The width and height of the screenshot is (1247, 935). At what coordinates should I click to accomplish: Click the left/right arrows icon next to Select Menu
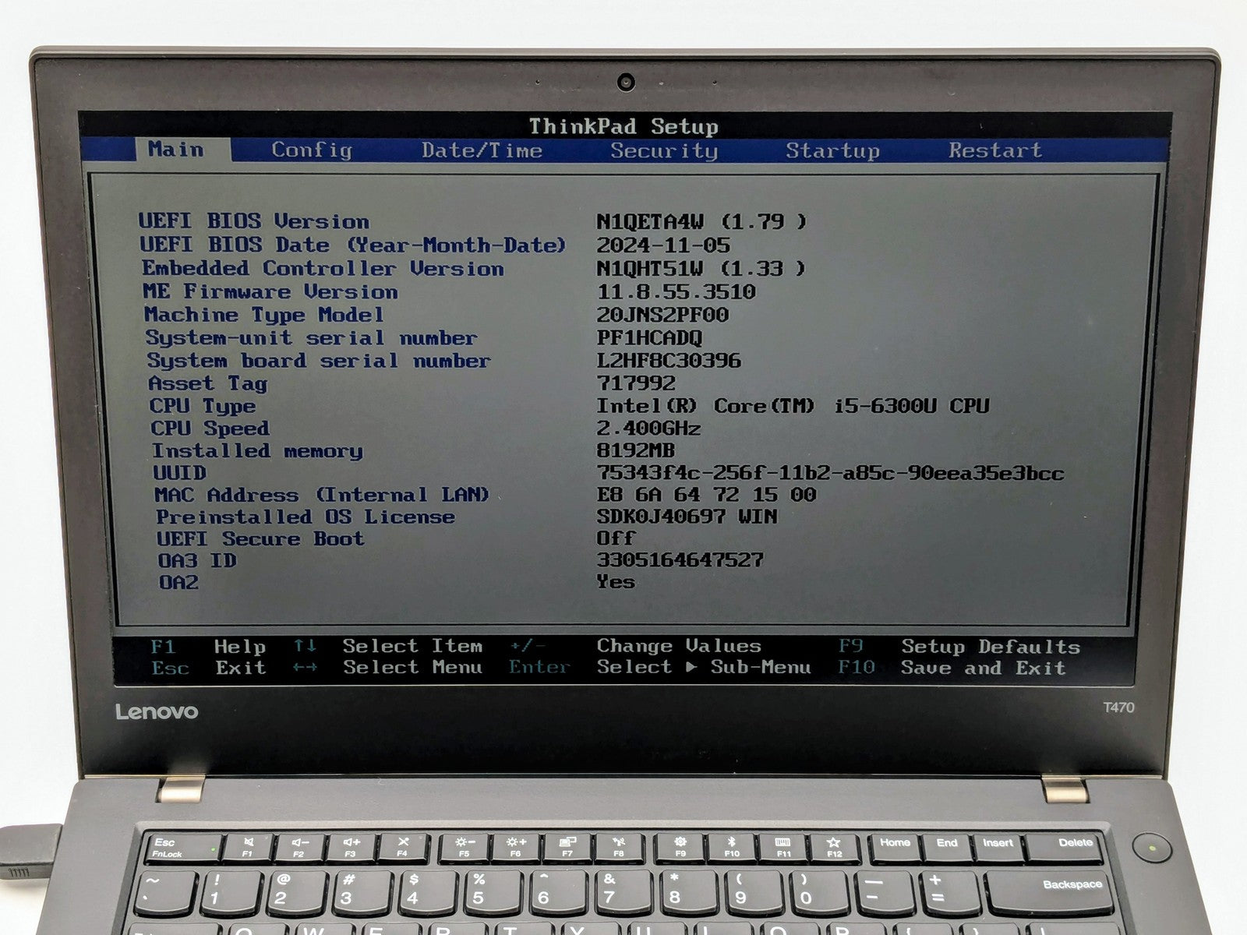coord(305,668)
